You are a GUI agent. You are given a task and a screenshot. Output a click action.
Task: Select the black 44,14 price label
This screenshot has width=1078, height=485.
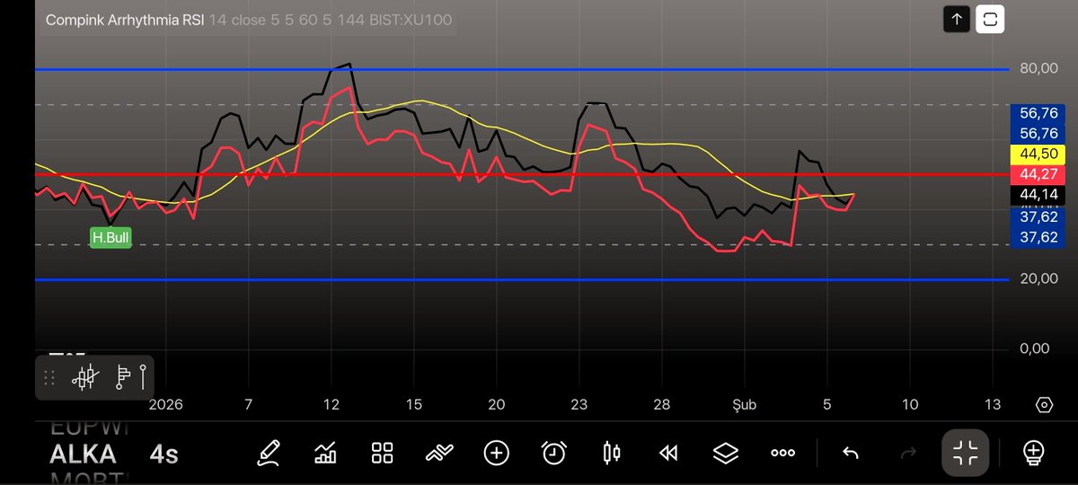point(1038,194)
